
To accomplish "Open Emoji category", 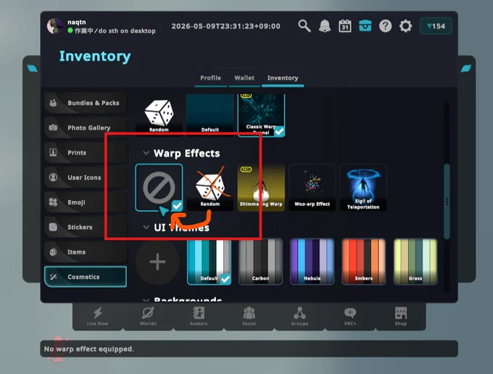I will [x=86, y=202].
